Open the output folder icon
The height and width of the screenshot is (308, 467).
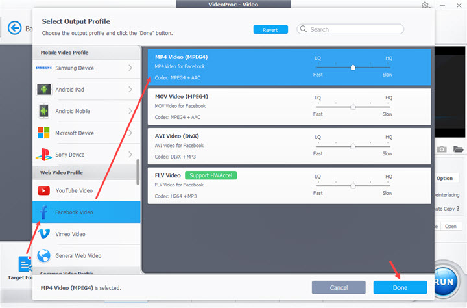[458, 149]
